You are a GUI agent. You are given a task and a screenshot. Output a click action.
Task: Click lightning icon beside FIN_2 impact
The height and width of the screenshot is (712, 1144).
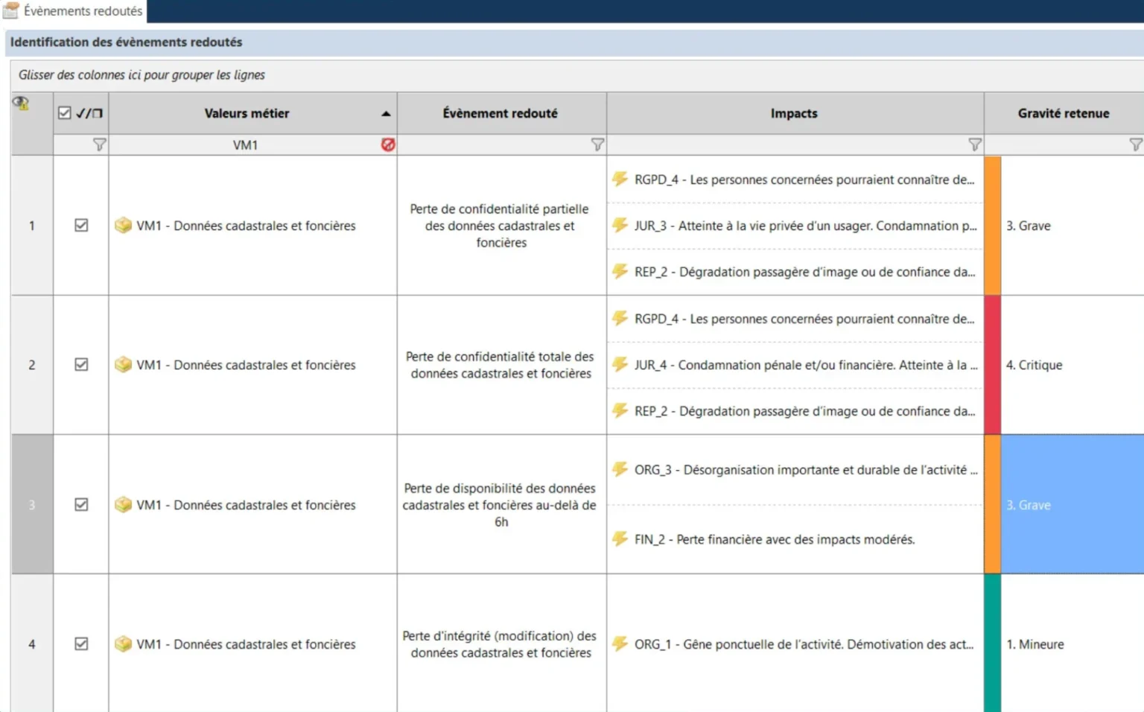(620, 538)
